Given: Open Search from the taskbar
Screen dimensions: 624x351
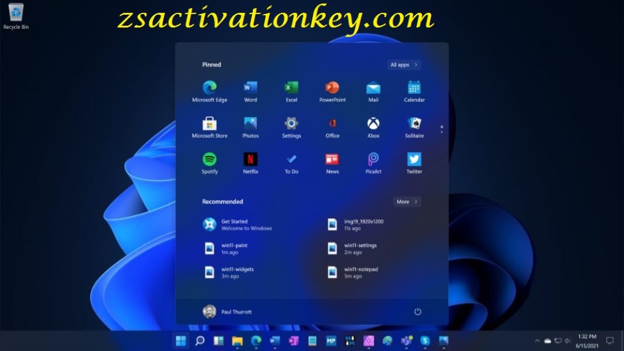Looking at the screenshot, I should point(200,341).
